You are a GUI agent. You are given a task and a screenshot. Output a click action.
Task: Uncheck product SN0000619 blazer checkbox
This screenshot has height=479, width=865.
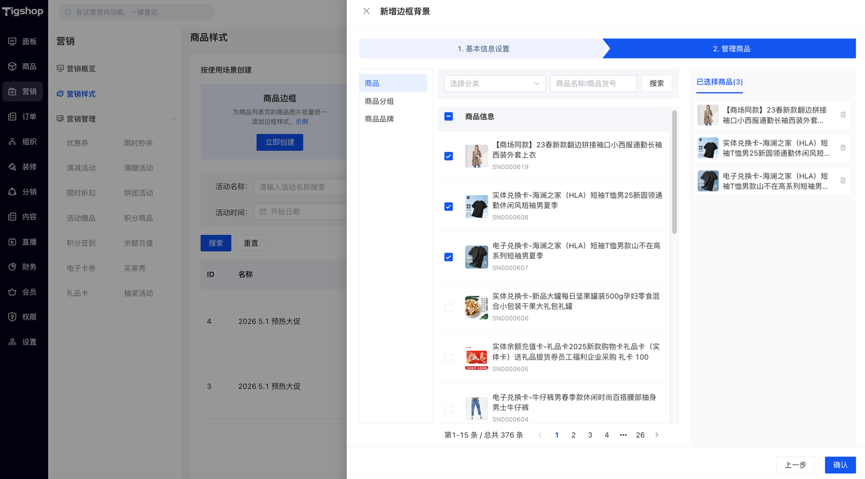click(449, 156)
